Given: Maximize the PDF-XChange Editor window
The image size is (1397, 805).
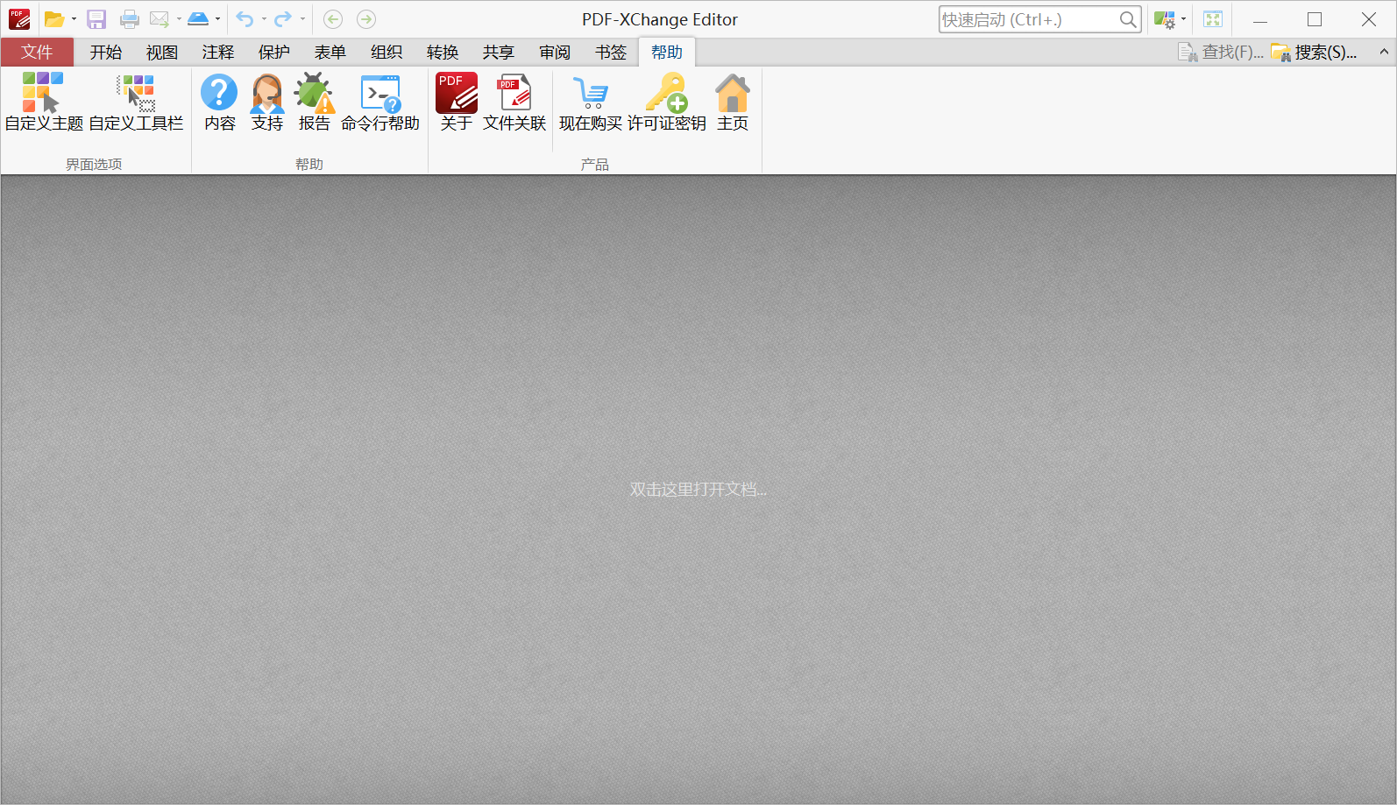Looking at the screenshot, I should [1315, 19].
